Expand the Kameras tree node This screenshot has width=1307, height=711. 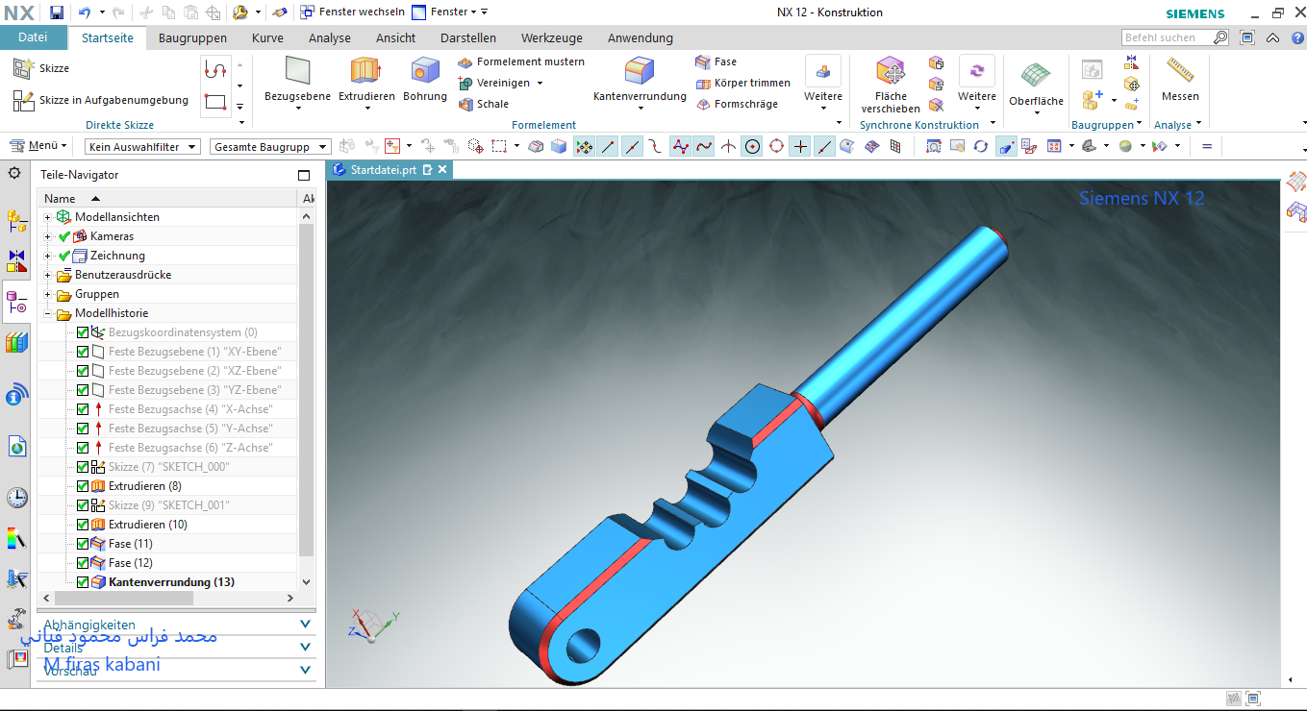coord(47,236)
